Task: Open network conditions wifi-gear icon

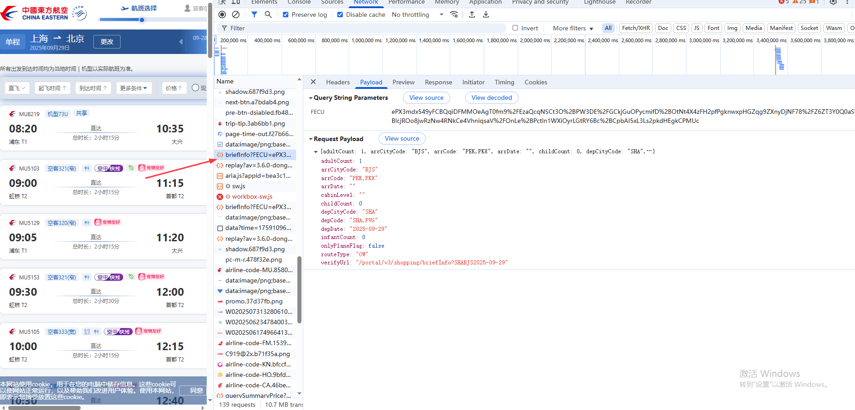Action: coord(454,15)
